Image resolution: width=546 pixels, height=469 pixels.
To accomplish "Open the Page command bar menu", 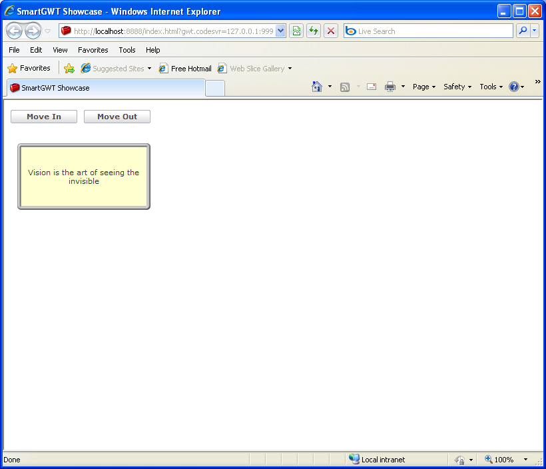I will (424, 87).
